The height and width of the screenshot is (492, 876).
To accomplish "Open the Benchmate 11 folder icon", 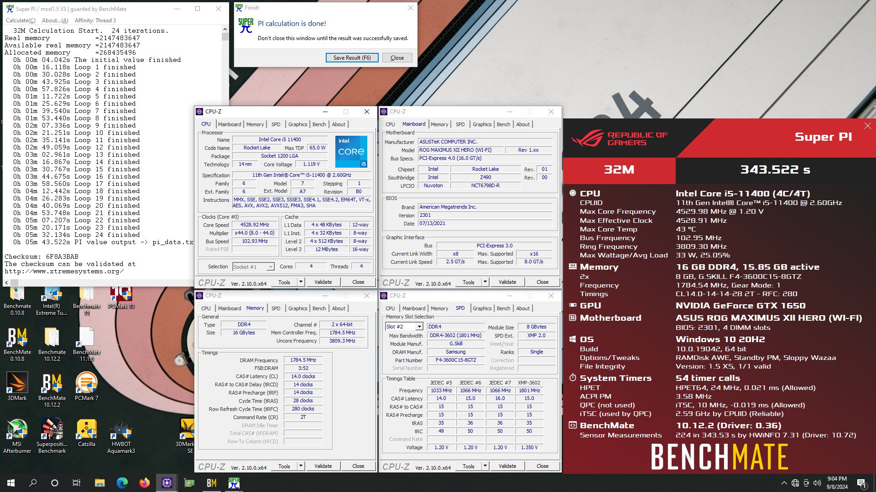I will coord(86,301).
